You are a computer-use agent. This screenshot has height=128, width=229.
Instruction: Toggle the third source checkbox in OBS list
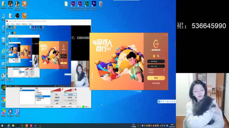[37, 94]
